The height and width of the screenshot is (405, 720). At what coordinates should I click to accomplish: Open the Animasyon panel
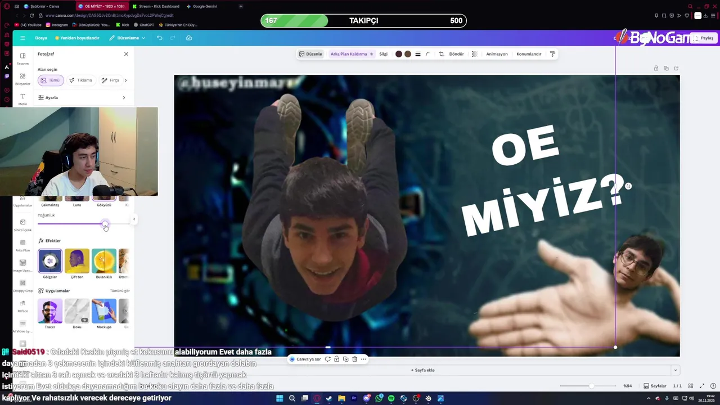(x=497, y=54)
